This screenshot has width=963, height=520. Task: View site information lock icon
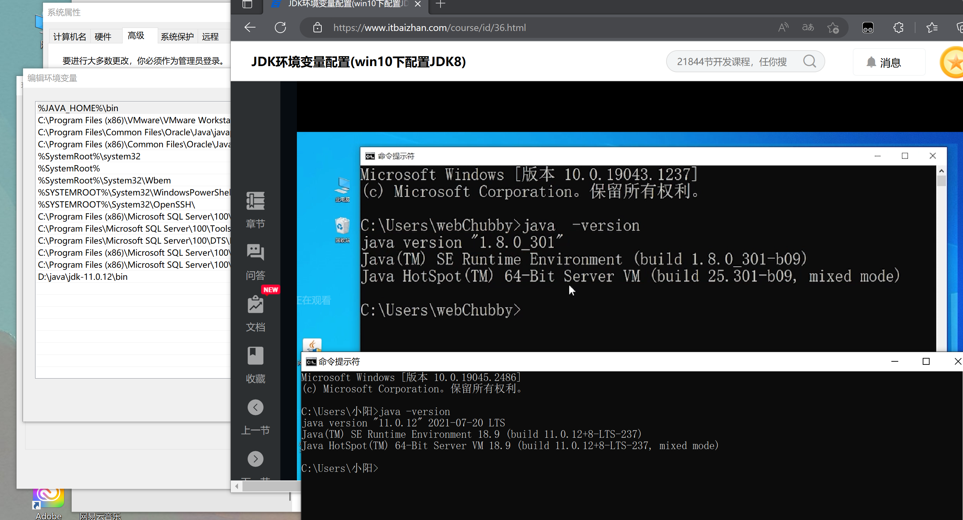[318, 28]
